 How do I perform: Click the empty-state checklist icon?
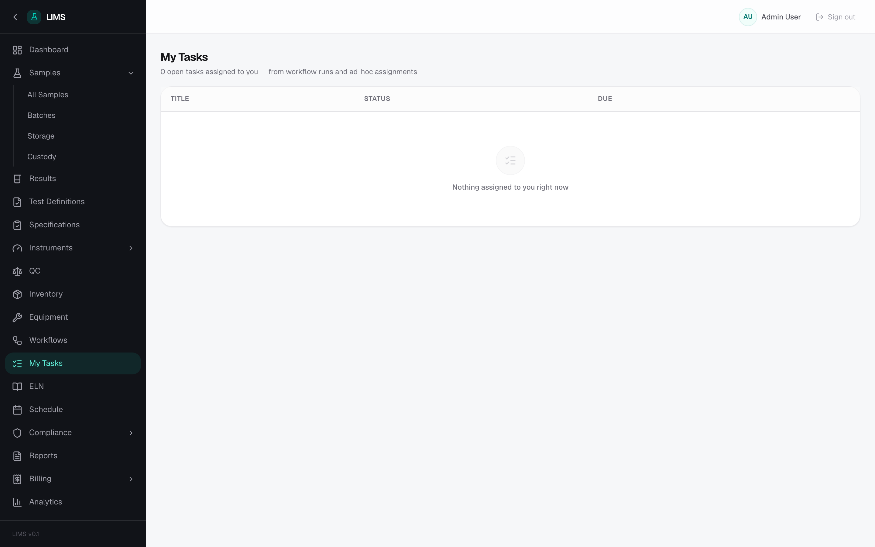[510, 160]
